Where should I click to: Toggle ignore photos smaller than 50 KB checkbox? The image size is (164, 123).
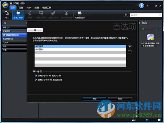tap(36, 76)
